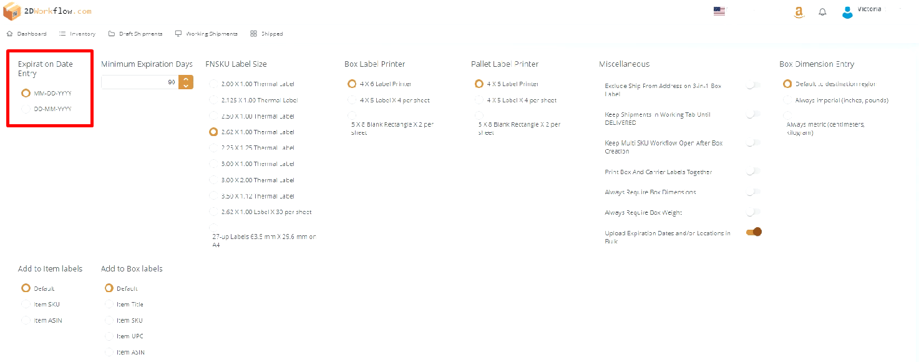
Task: Click the notification bell icon
Action: [x=822, y=11]
